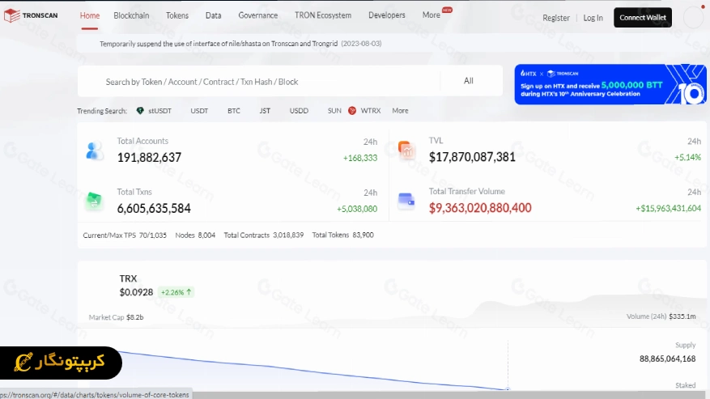Click the round avatar icon at top right
The height and width of the screenshot is (399, 710).
tap(693, 18)
